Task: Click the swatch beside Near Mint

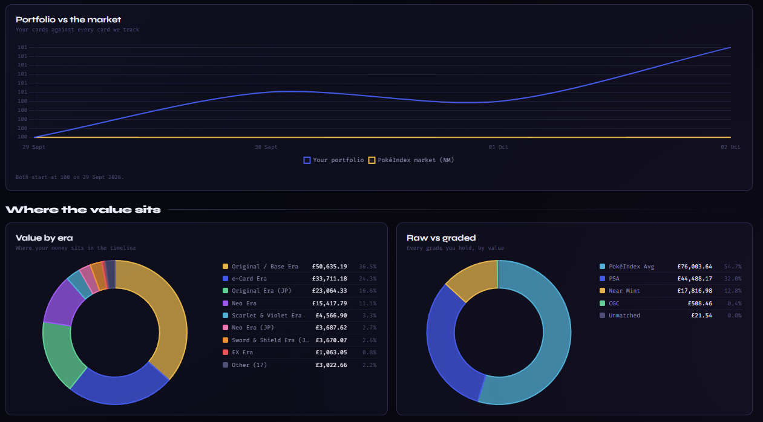Action: coord(602,291)
